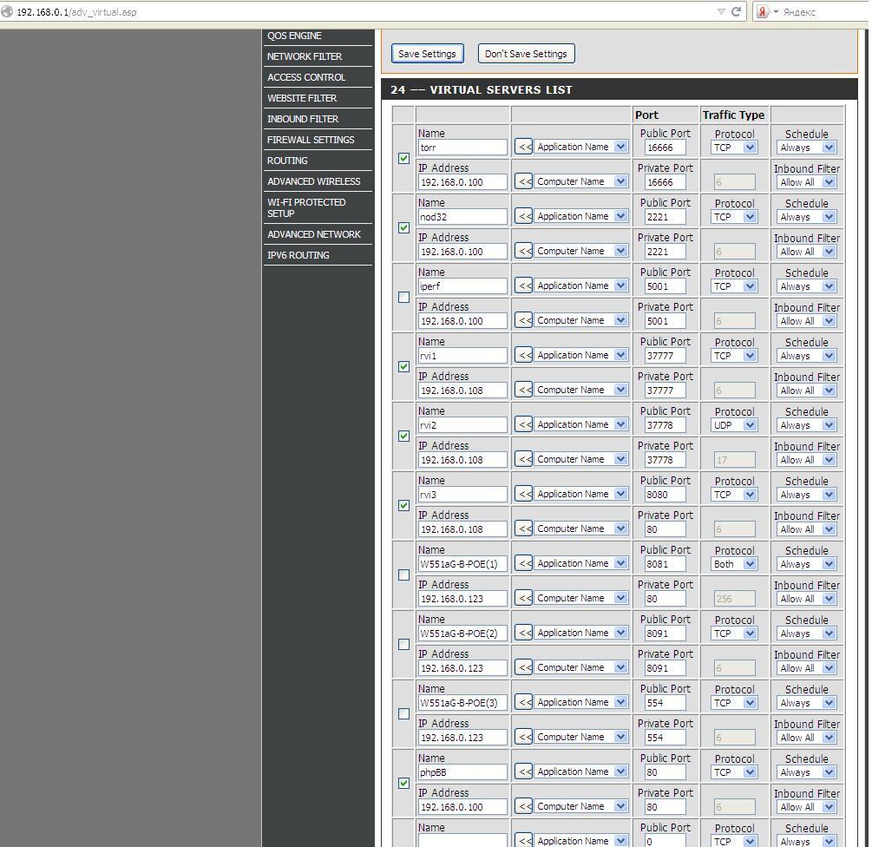The width and height of the screenshot is (872, 847).
Task: Click the phpBB IP Address field
Action: pyautogui.click(x=462, y=807)
